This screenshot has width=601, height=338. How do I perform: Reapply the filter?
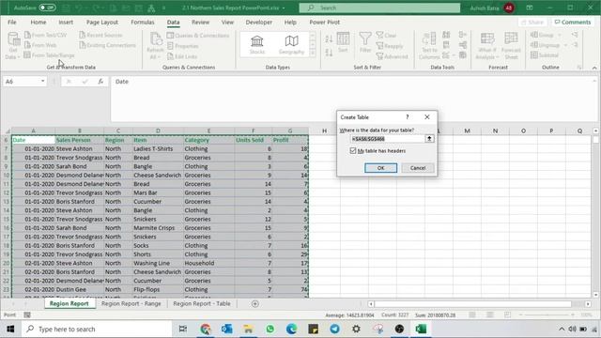coord(390,46)
